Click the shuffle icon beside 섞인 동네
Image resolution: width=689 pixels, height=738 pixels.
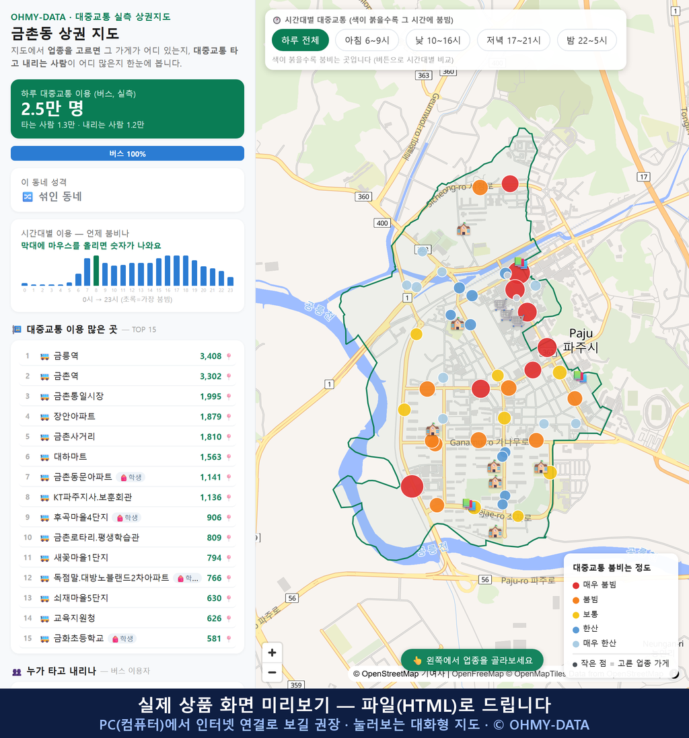click(x=28, y=197)
